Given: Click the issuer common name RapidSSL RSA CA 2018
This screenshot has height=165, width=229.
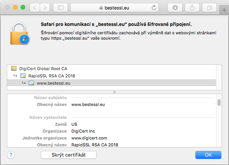Looking at the screenshot, I should coord(95,145).
